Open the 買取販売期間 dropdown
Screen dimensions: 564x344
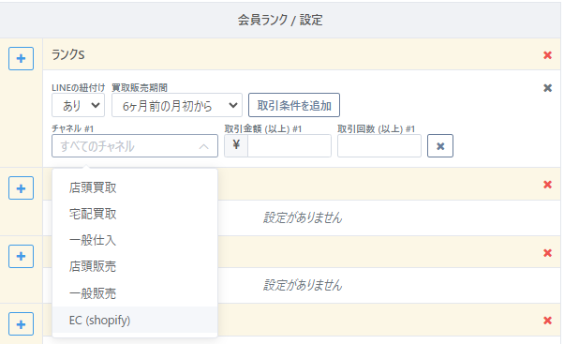(x=177, y=105)
